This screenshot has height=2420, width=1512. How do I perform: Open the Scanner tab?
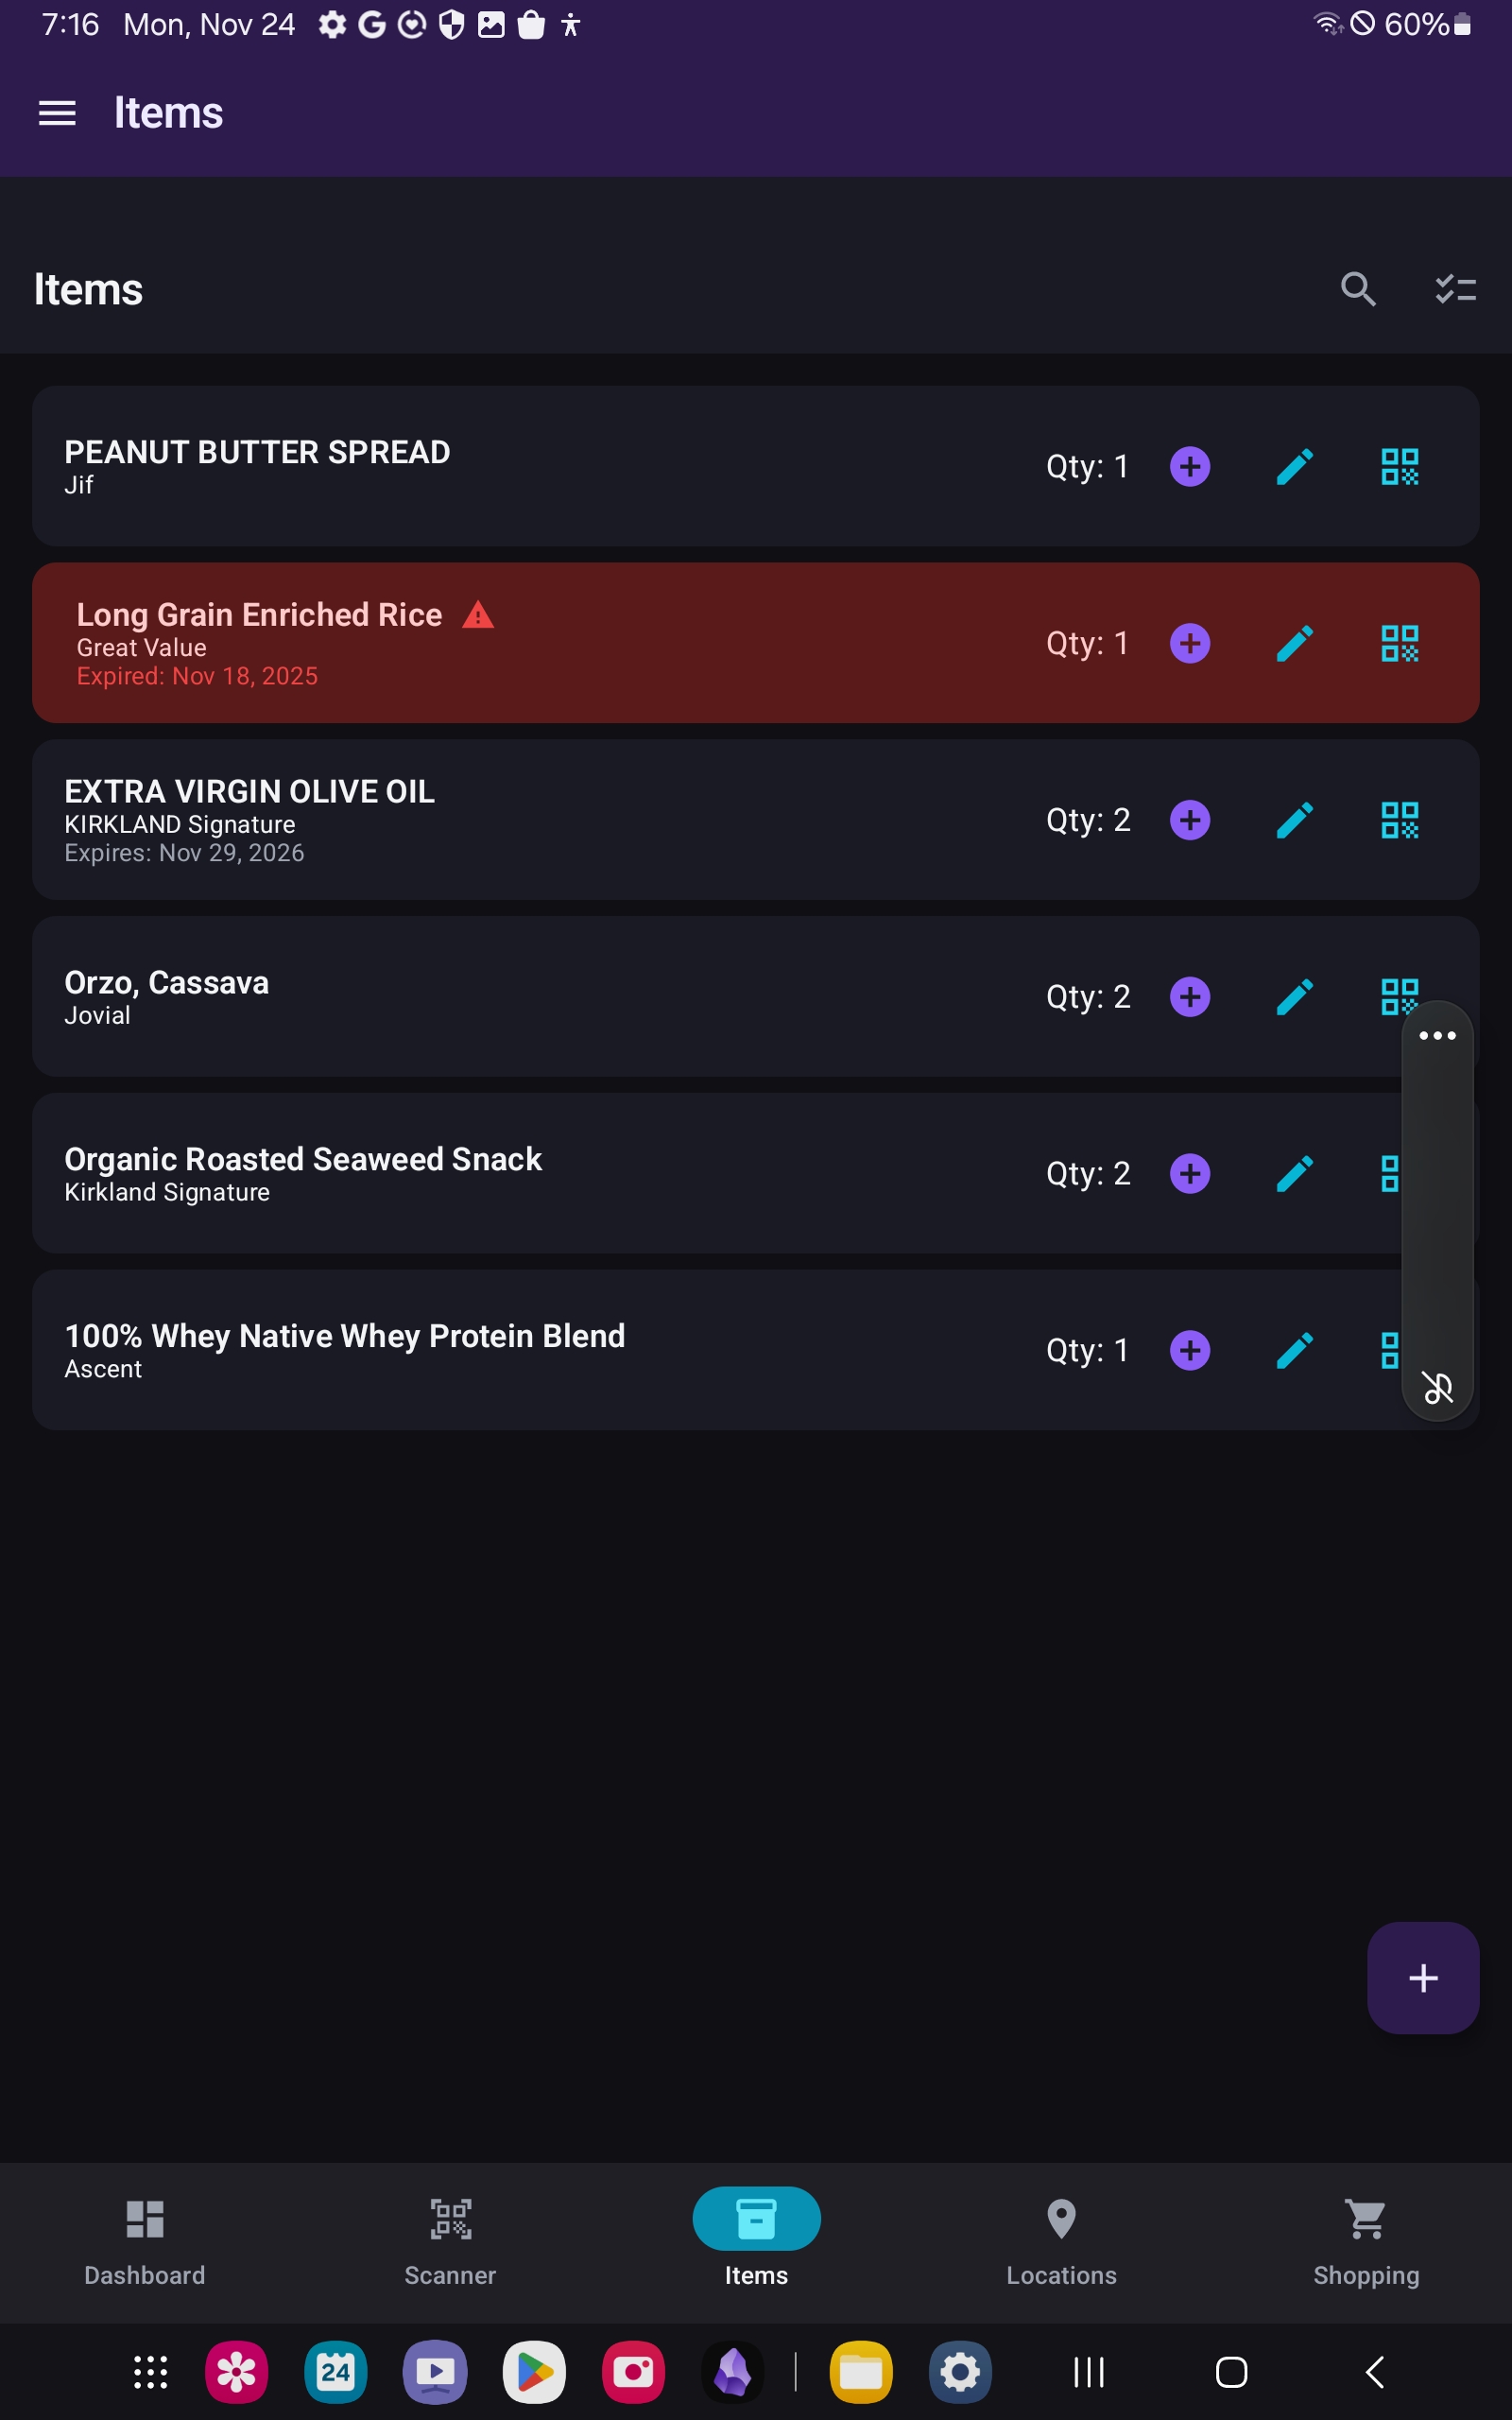pos(450,2240)
